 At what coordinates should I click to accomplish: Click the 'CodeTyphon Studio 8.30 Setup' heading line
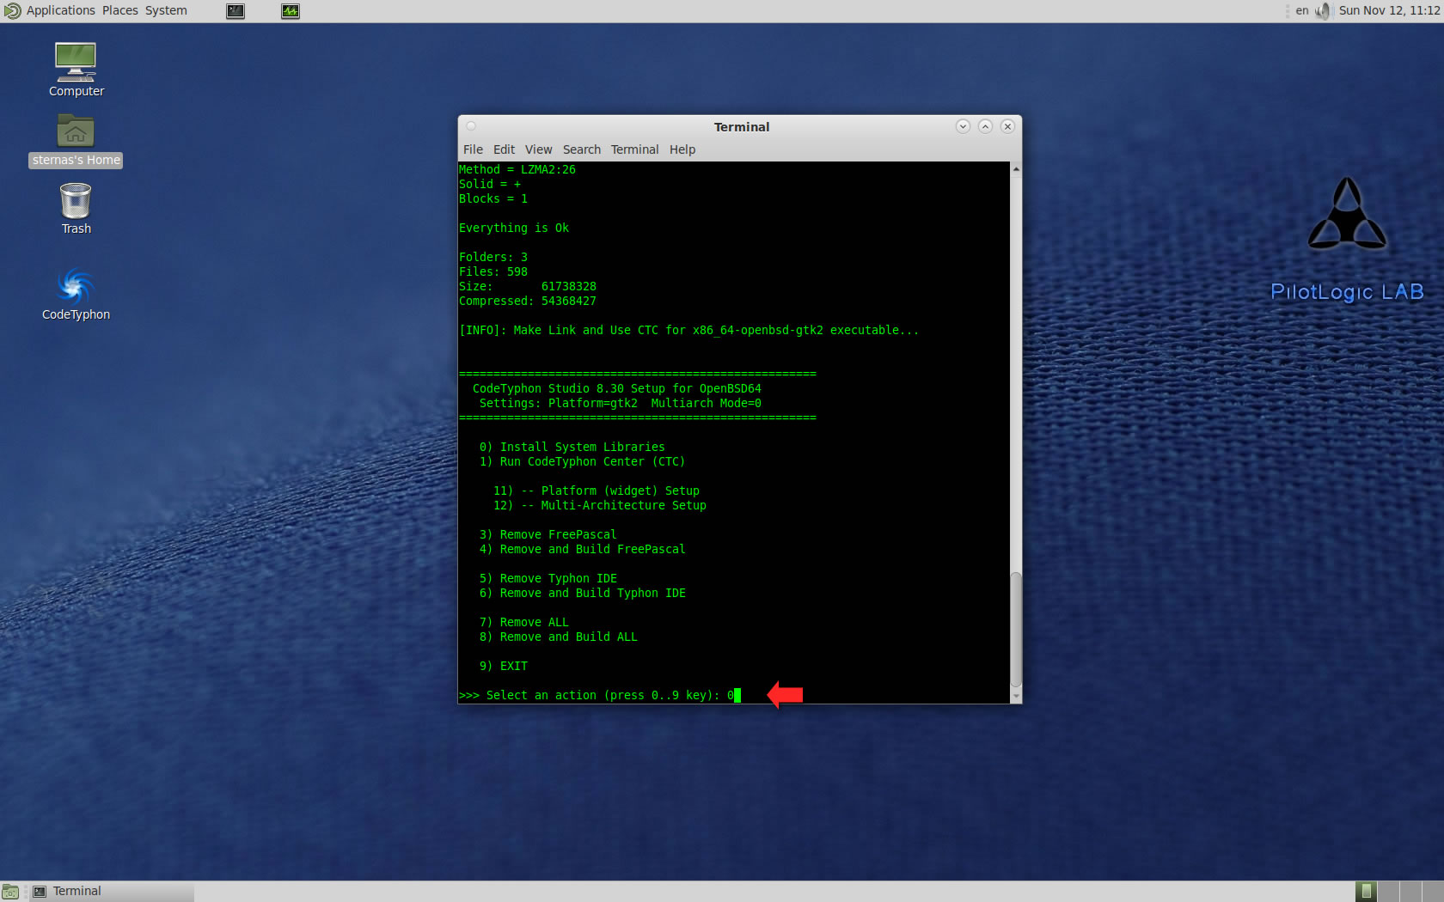pos(617,388)
